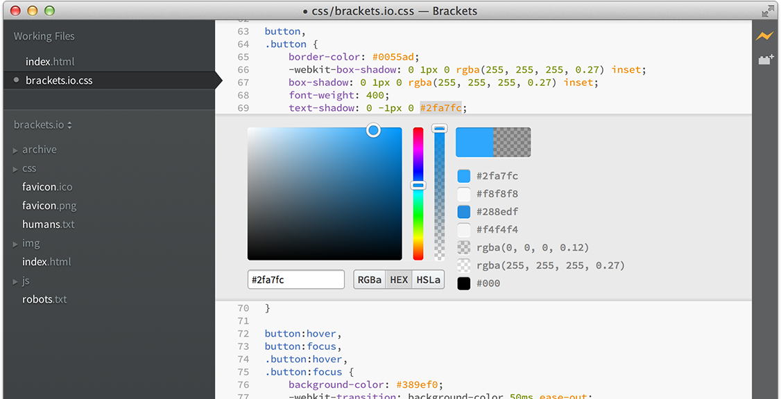Choose the #f4f4f4 swatch
The image size is (781, 399).
pyautogui.click(x=464, y=230)
